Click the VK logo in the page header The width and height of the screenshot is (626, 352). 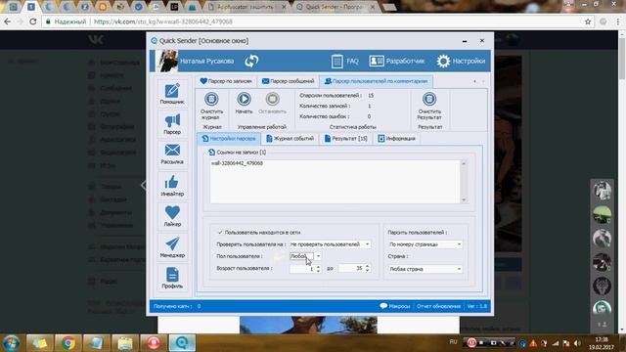click(96, 39)
